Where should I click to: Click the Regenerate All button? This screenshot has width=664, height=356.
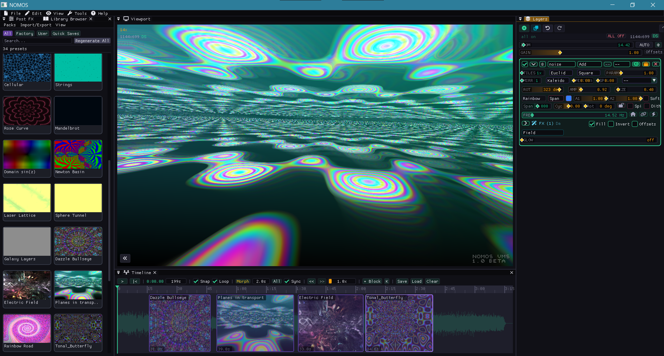92,40
